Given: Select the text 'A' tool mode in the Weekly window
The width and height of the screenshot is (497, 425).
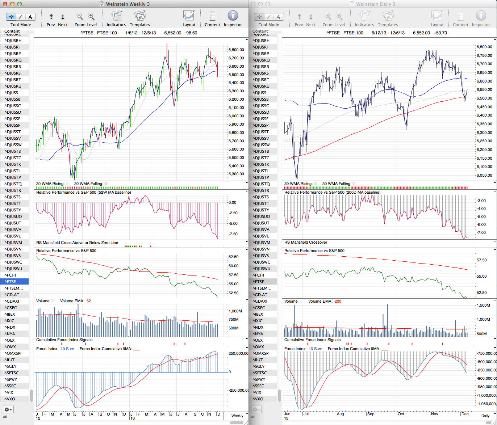Looking at the screenshot, I should click(x=30, y=17).
